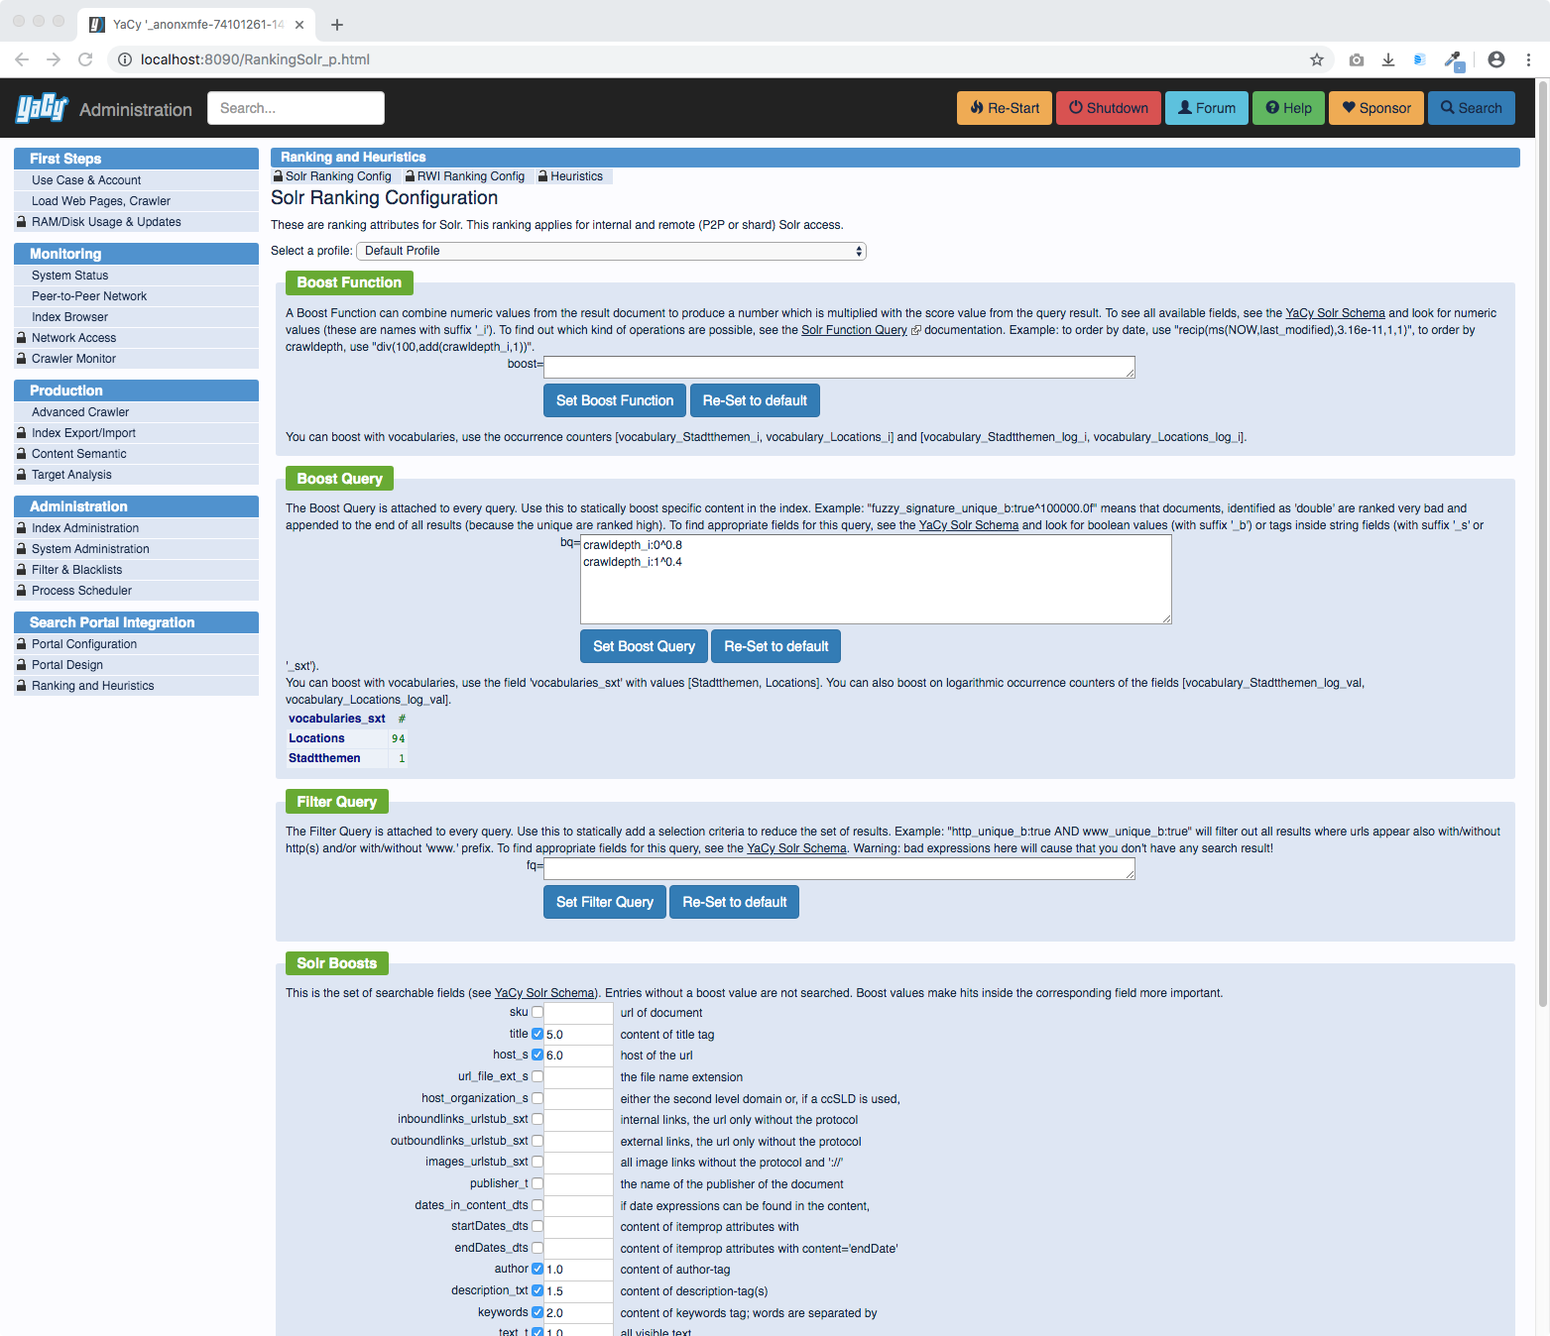Uncheck the author boost checkbox
This screenshot has width=1550, height=1336.
(537, 1269)
